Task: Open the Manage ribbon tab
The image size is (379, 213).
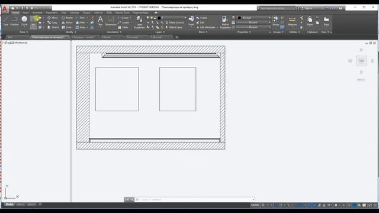Action: pyautogui.click(x=75, y=12)
